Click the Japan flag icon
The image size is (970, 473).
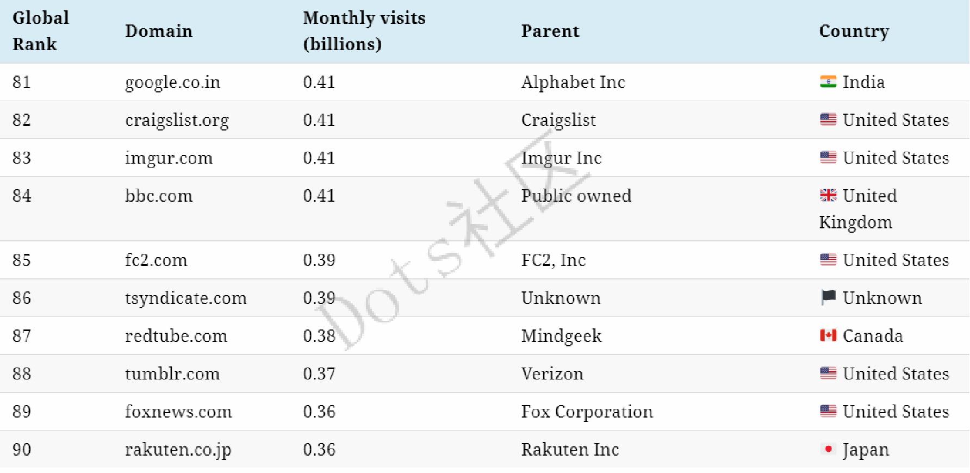tap(828, 449)
